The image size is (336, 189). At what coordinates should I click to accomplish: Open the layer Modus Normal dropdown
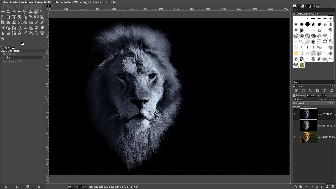pyautogui.click(x=323, y=99)
